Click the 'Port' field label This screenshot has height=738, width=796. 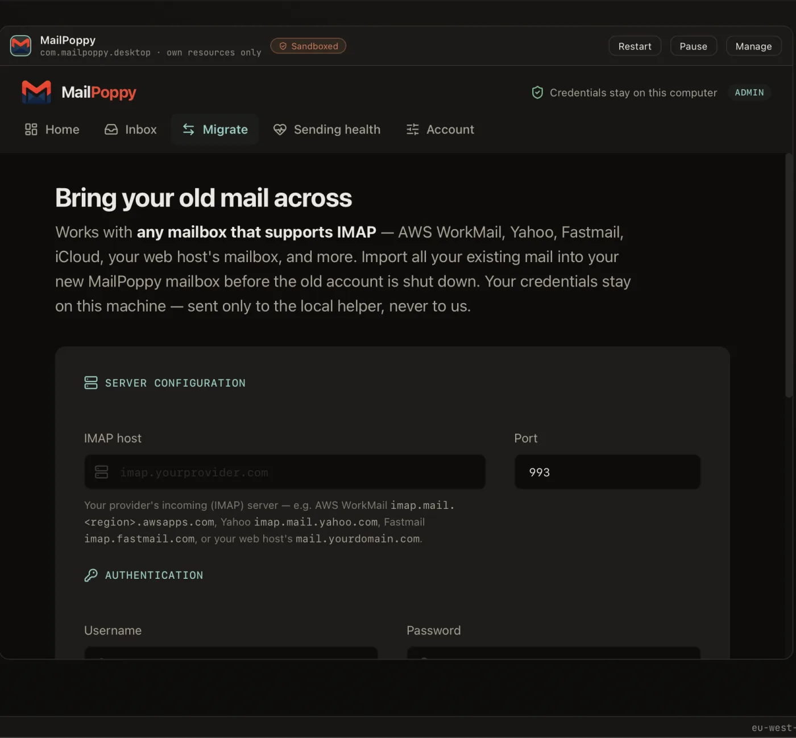526,438
